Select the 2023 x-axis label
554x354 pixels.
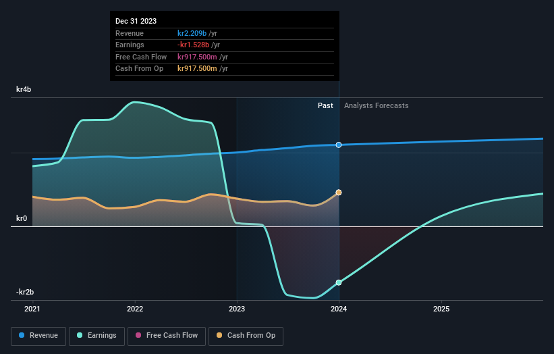[237, 309]
